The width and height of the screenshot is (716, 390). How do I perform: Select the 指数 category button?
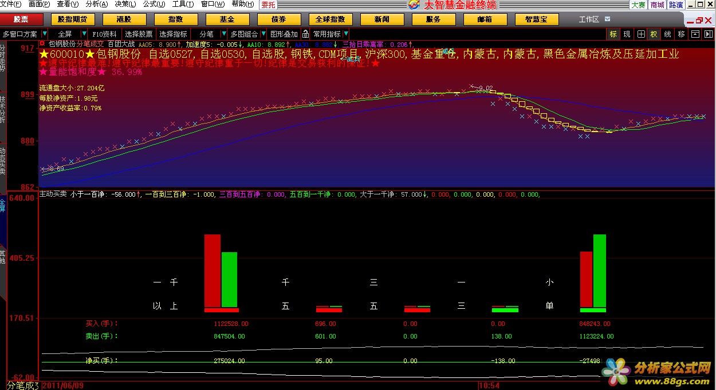175,19
